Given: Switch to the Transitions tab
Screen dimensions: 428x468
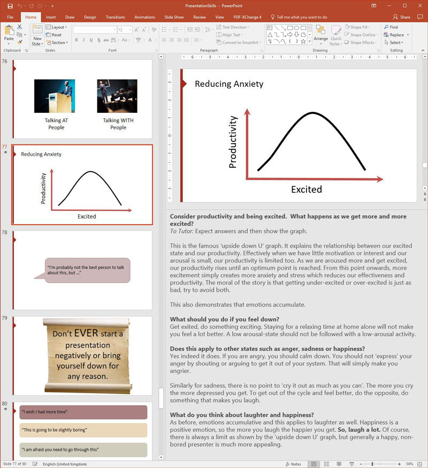Looking at the screenshot, I should tap(115, 17).
